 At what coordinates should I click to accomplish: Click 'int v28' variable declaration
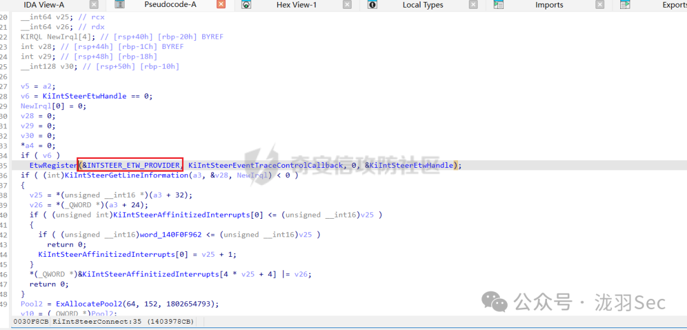[102, 46]
